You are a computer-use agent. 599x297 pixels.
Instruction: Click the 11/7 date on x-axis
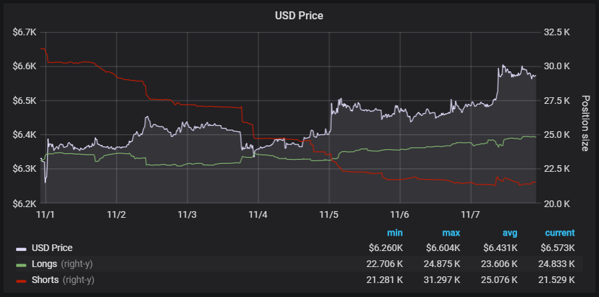[x=470, y=215]
